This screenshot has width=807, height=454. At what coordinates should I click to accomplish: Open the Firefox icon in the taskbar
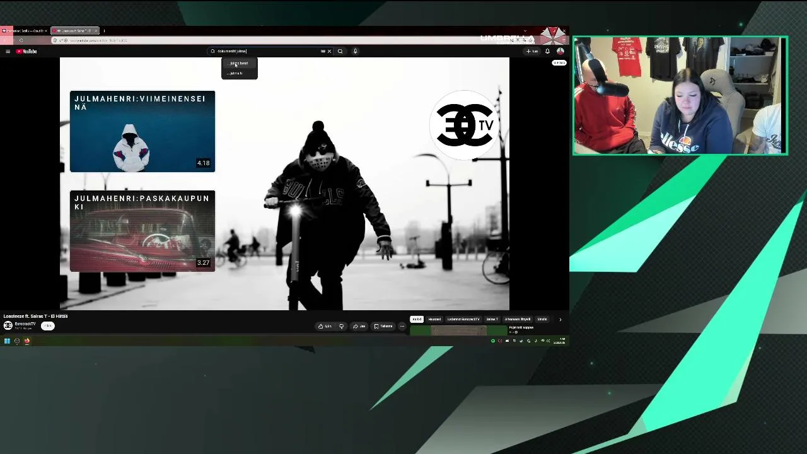(x=27, y=341)
